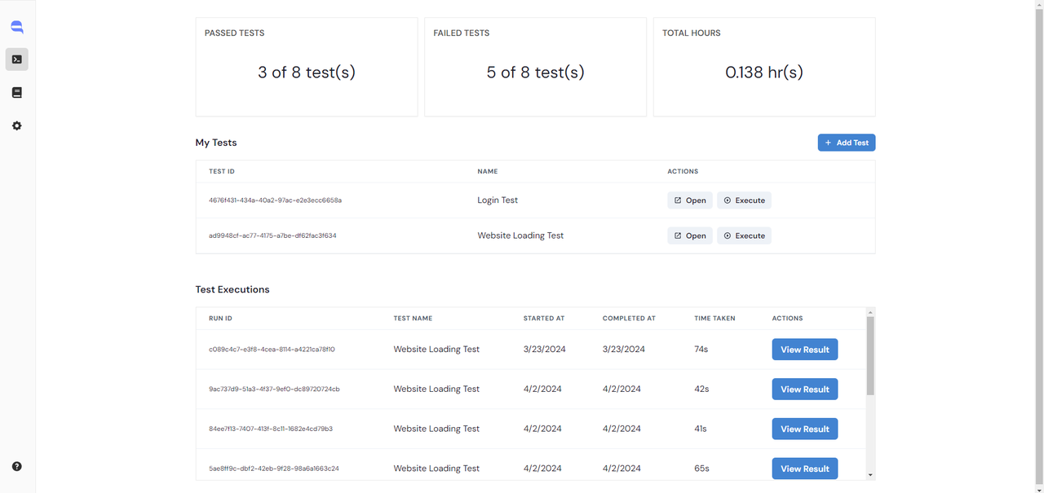
Task: Click the 3 of 8 test(s) value
Action: pos(307,73)
